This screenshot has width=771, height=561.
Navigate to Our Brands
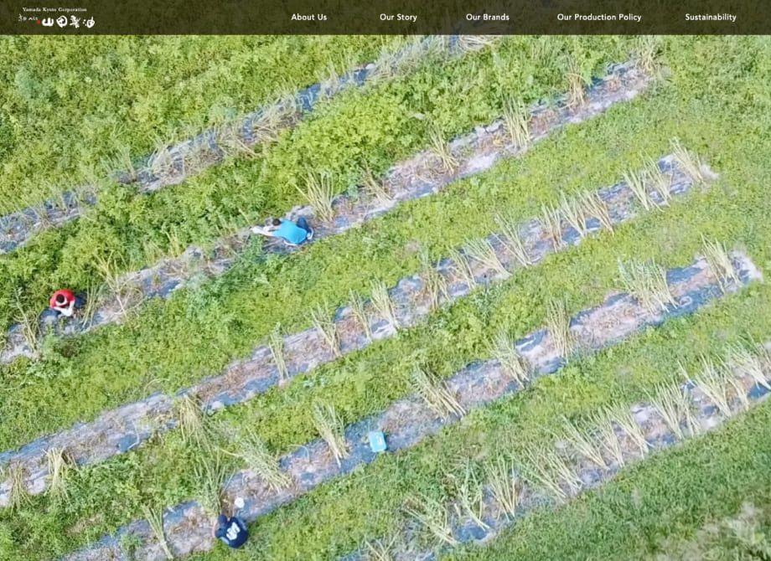(x=486, y=17)
